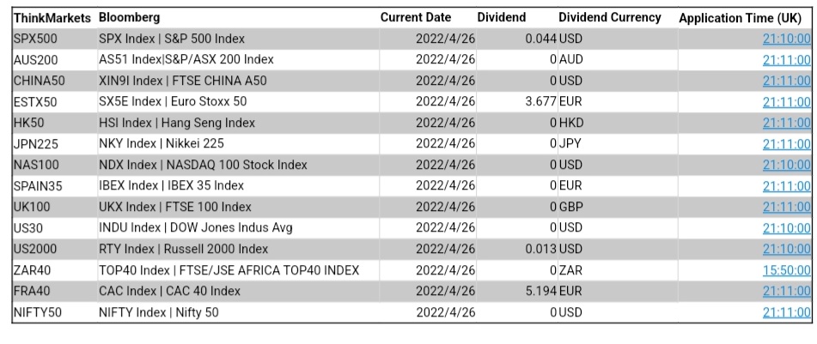Click the HK50 application time link

(786, 123)
